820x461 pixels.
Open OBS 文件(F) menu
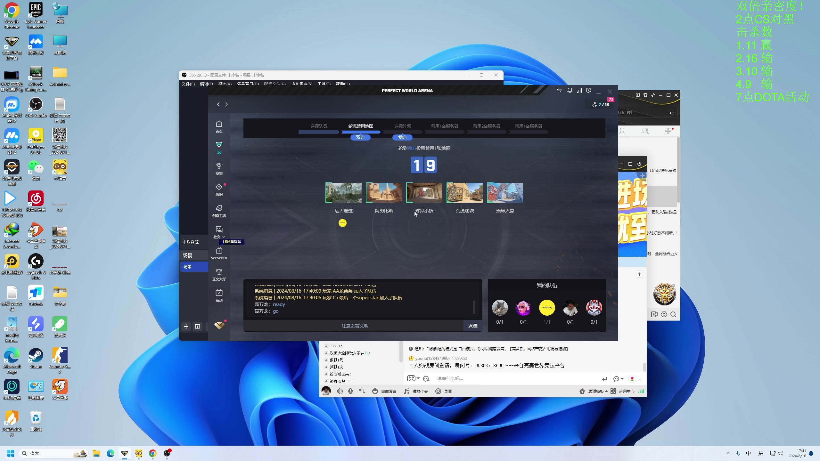(x=188, y=84)
